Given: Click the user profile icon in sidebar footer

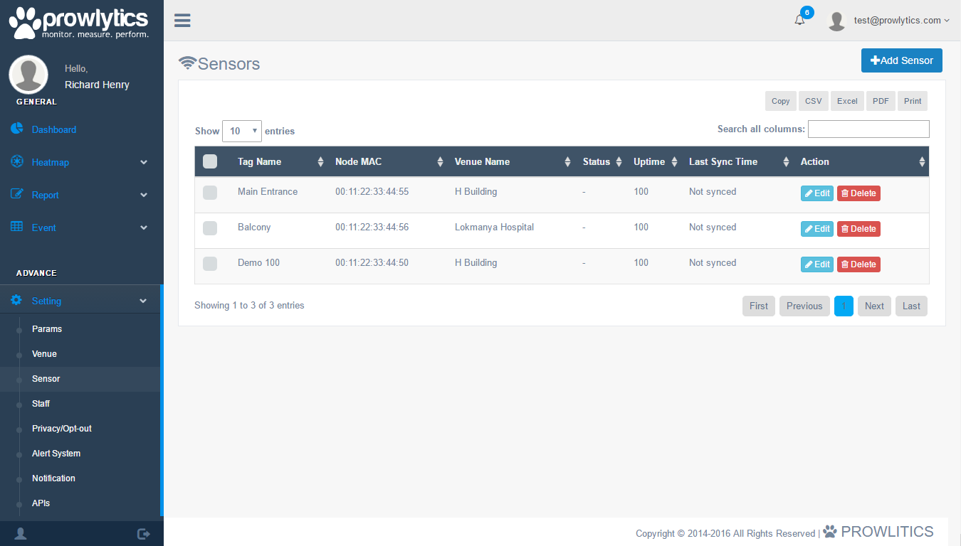Looking at the screenshot, I should (21, 533).
